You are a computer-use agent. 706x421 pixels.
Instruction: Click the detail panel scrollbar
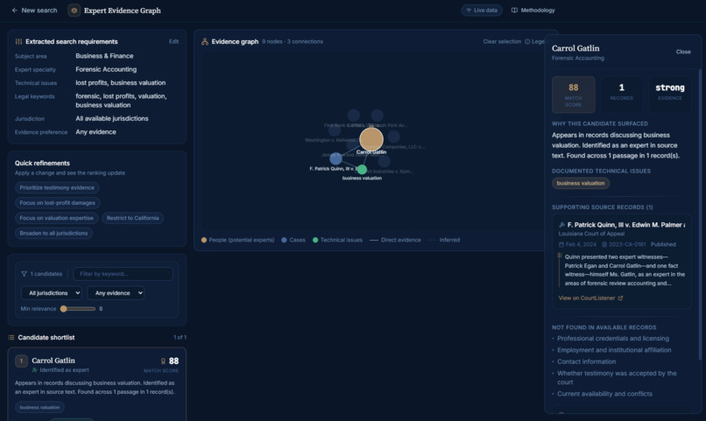pyautogui.click(x=700, y=214)
